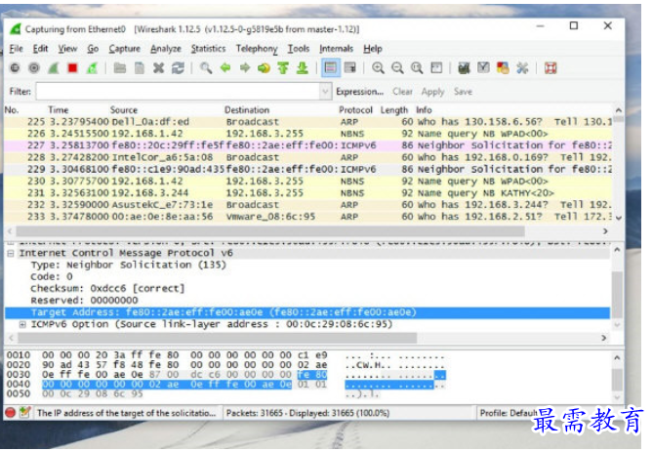
Task: Save the display filter
Action: pos(463,91)
